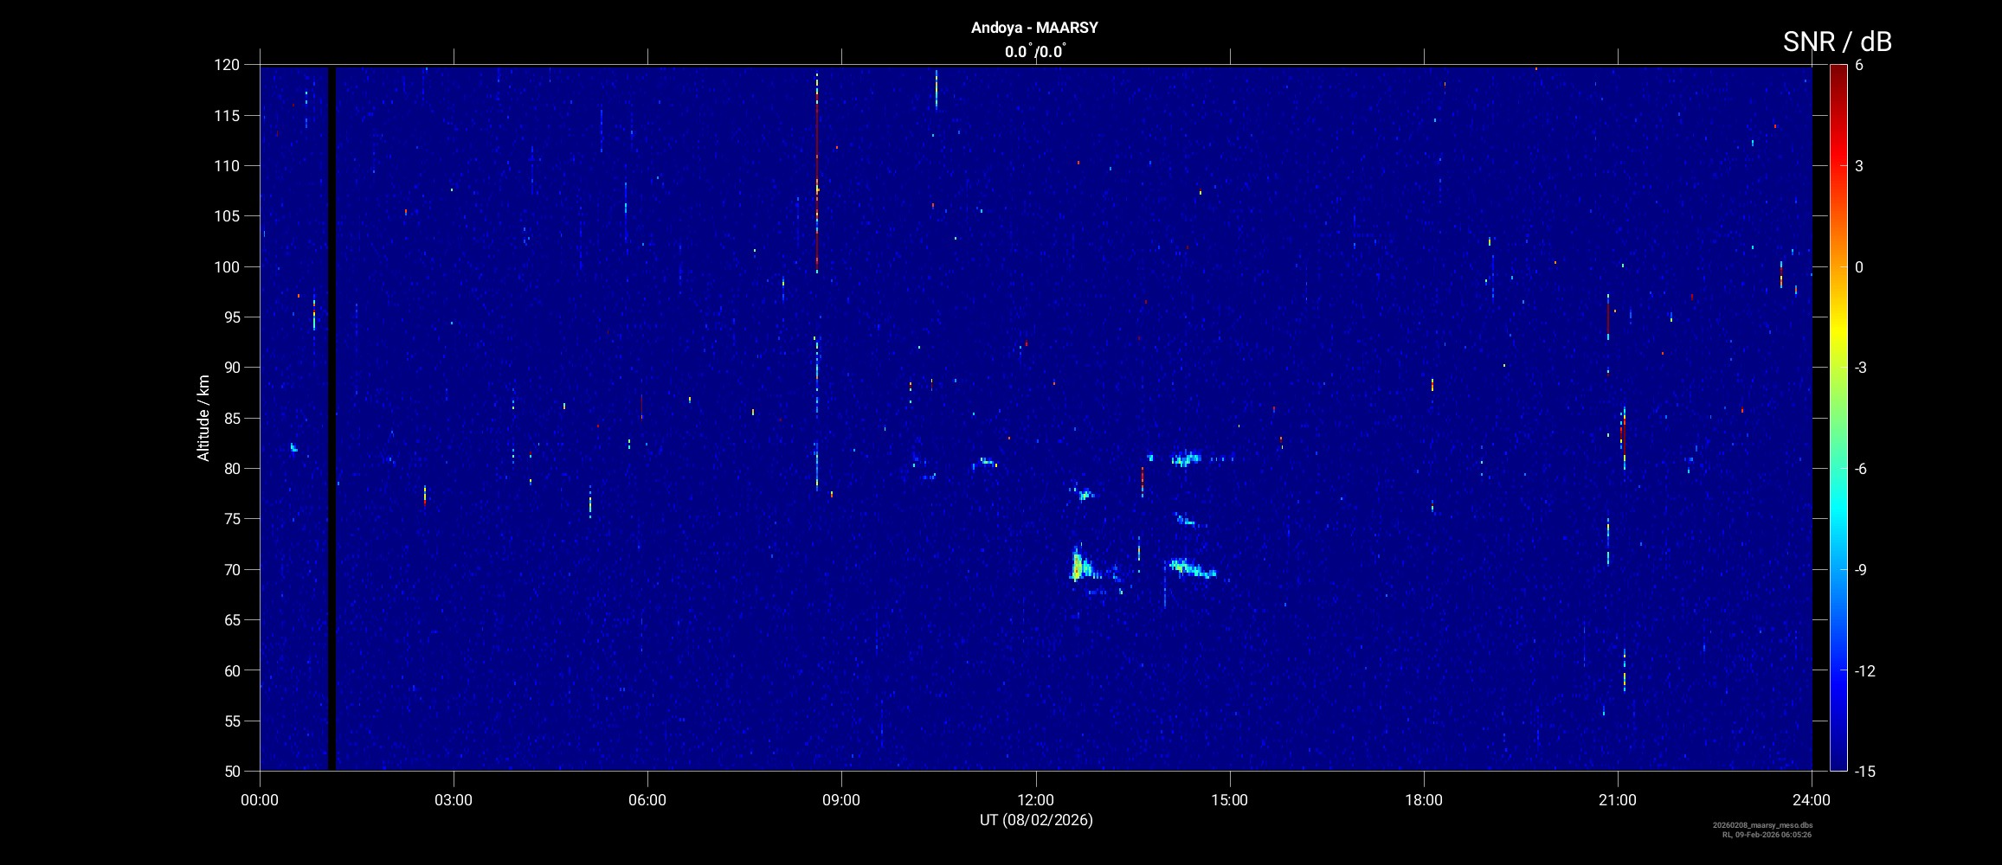
Task: Click the 03:00 time tick label
Action: pyautogui.click(x=453, y=800)
